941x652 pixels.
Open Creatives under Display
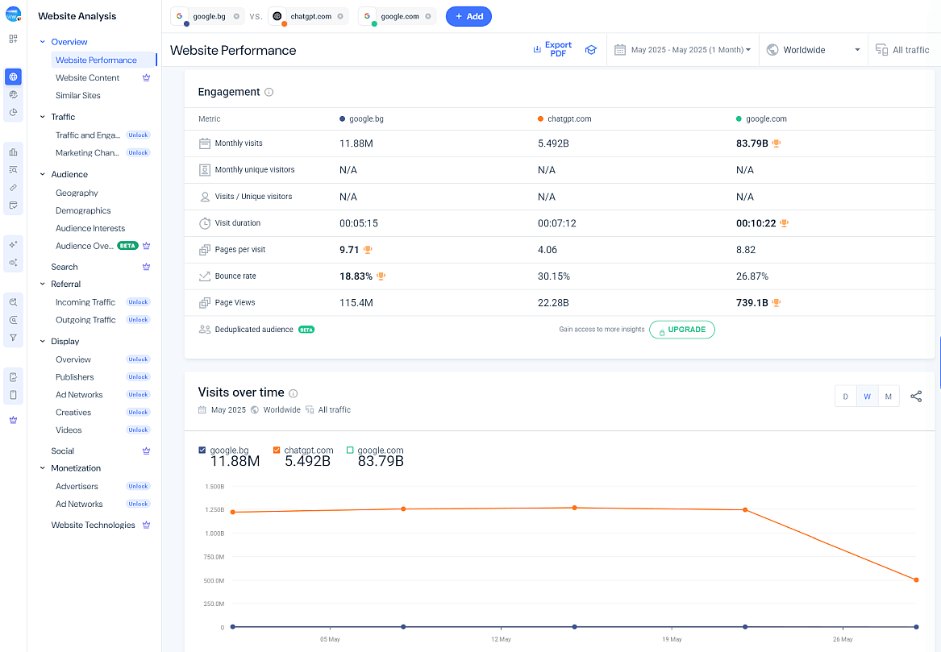(73, 413)
